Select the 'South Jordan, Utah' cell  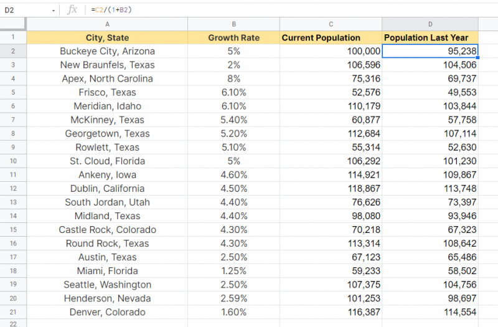click(107, 202)
